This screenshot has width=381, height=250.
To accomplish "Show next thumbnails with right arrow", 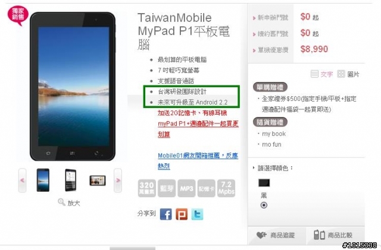I will click(x=118, y=181).
